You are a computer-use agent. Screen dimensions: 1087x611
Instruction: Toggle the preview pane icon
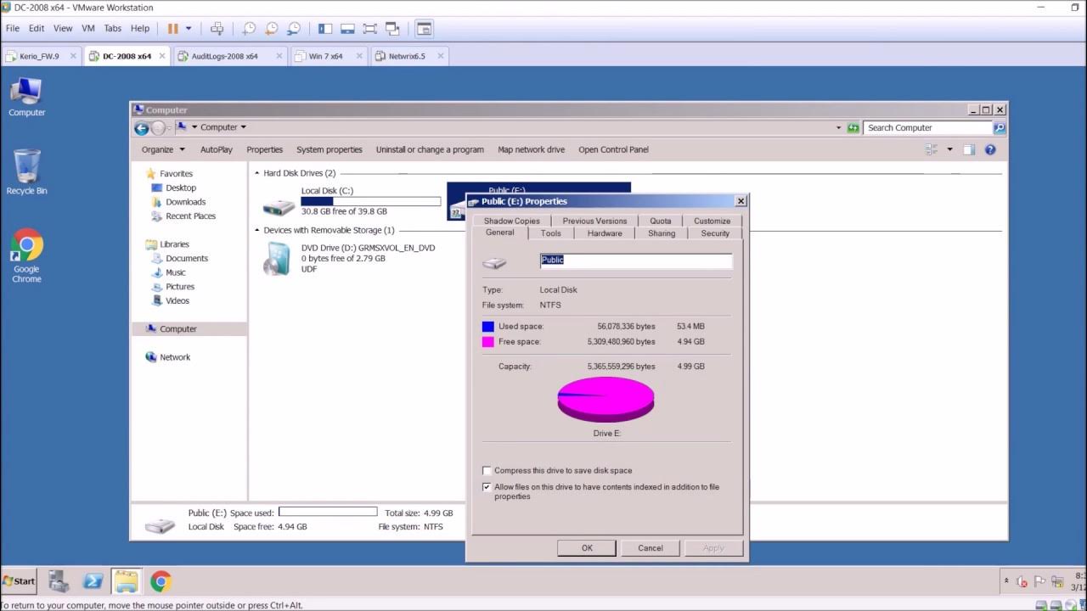click(969, 149)
